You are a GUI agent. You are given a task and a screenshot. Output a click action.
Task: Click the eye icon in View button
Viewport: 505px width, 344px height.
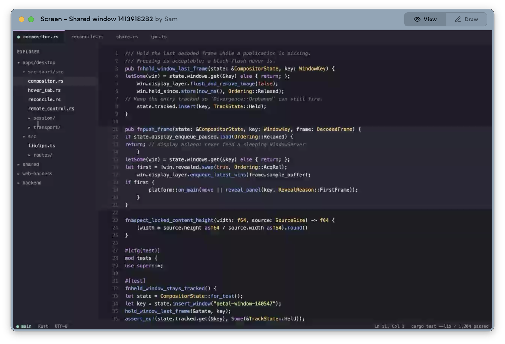[417, 19]
